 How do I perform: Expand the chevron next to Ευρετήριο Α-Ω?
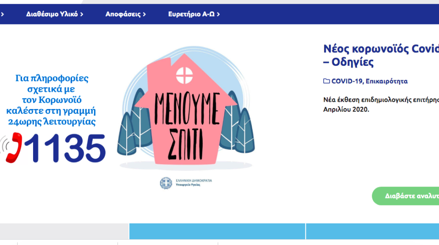point(218,14)
